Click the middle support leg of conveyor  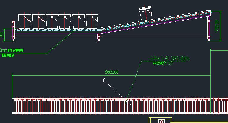tap(99, 37)
